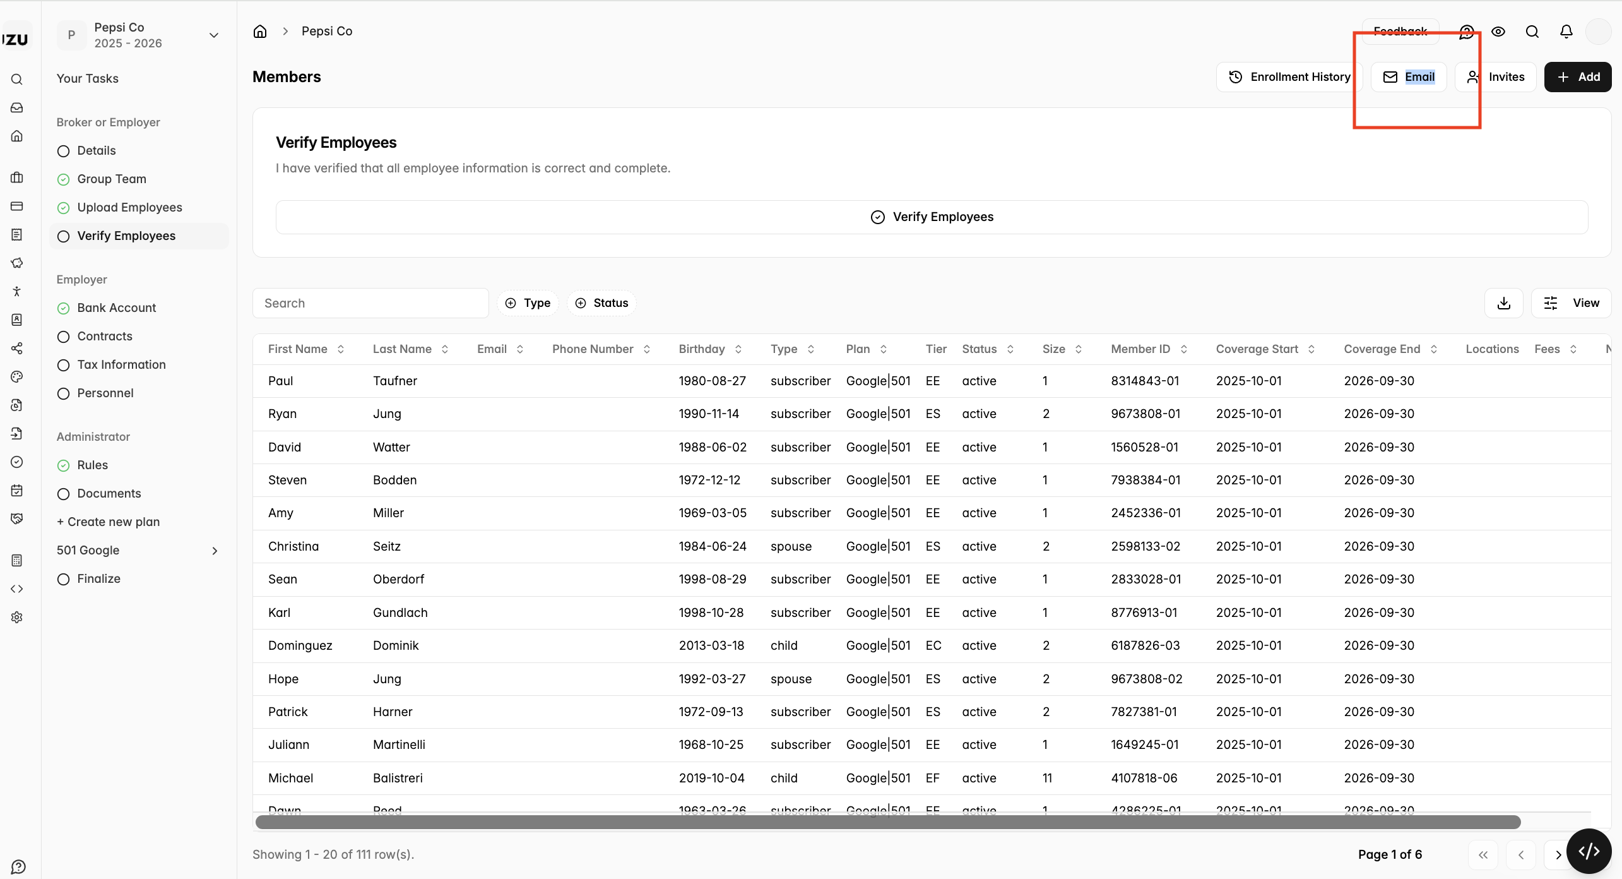Open the Invites button

(1496, 77)
